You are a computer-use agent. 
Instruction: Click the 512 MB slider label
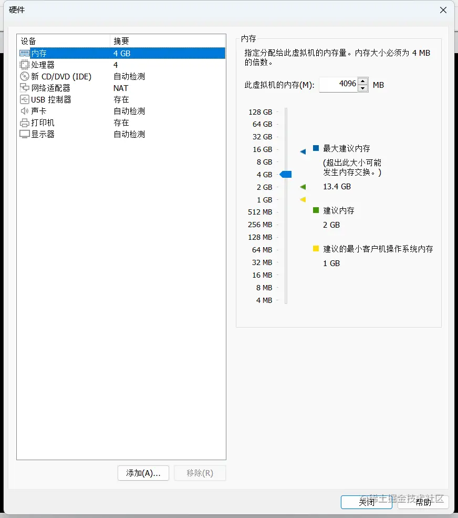click(260, 212)
